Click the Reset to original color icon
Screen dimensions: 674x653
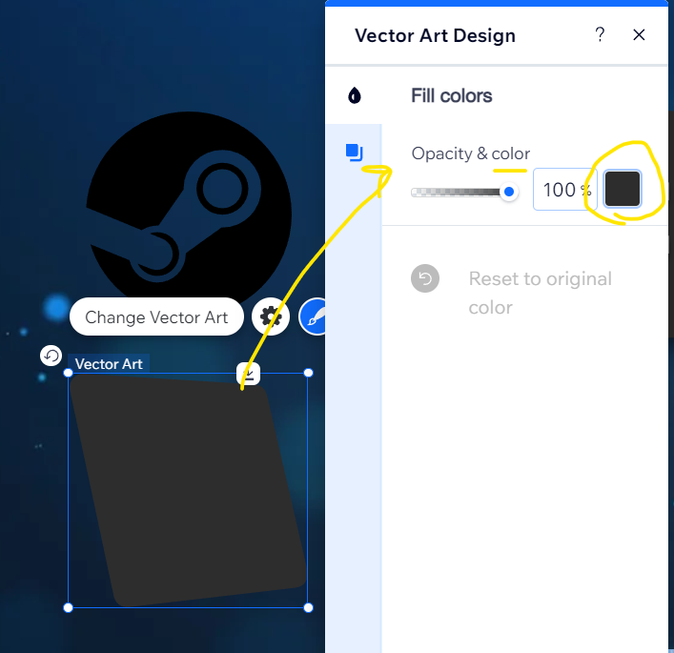pos(424,278)
